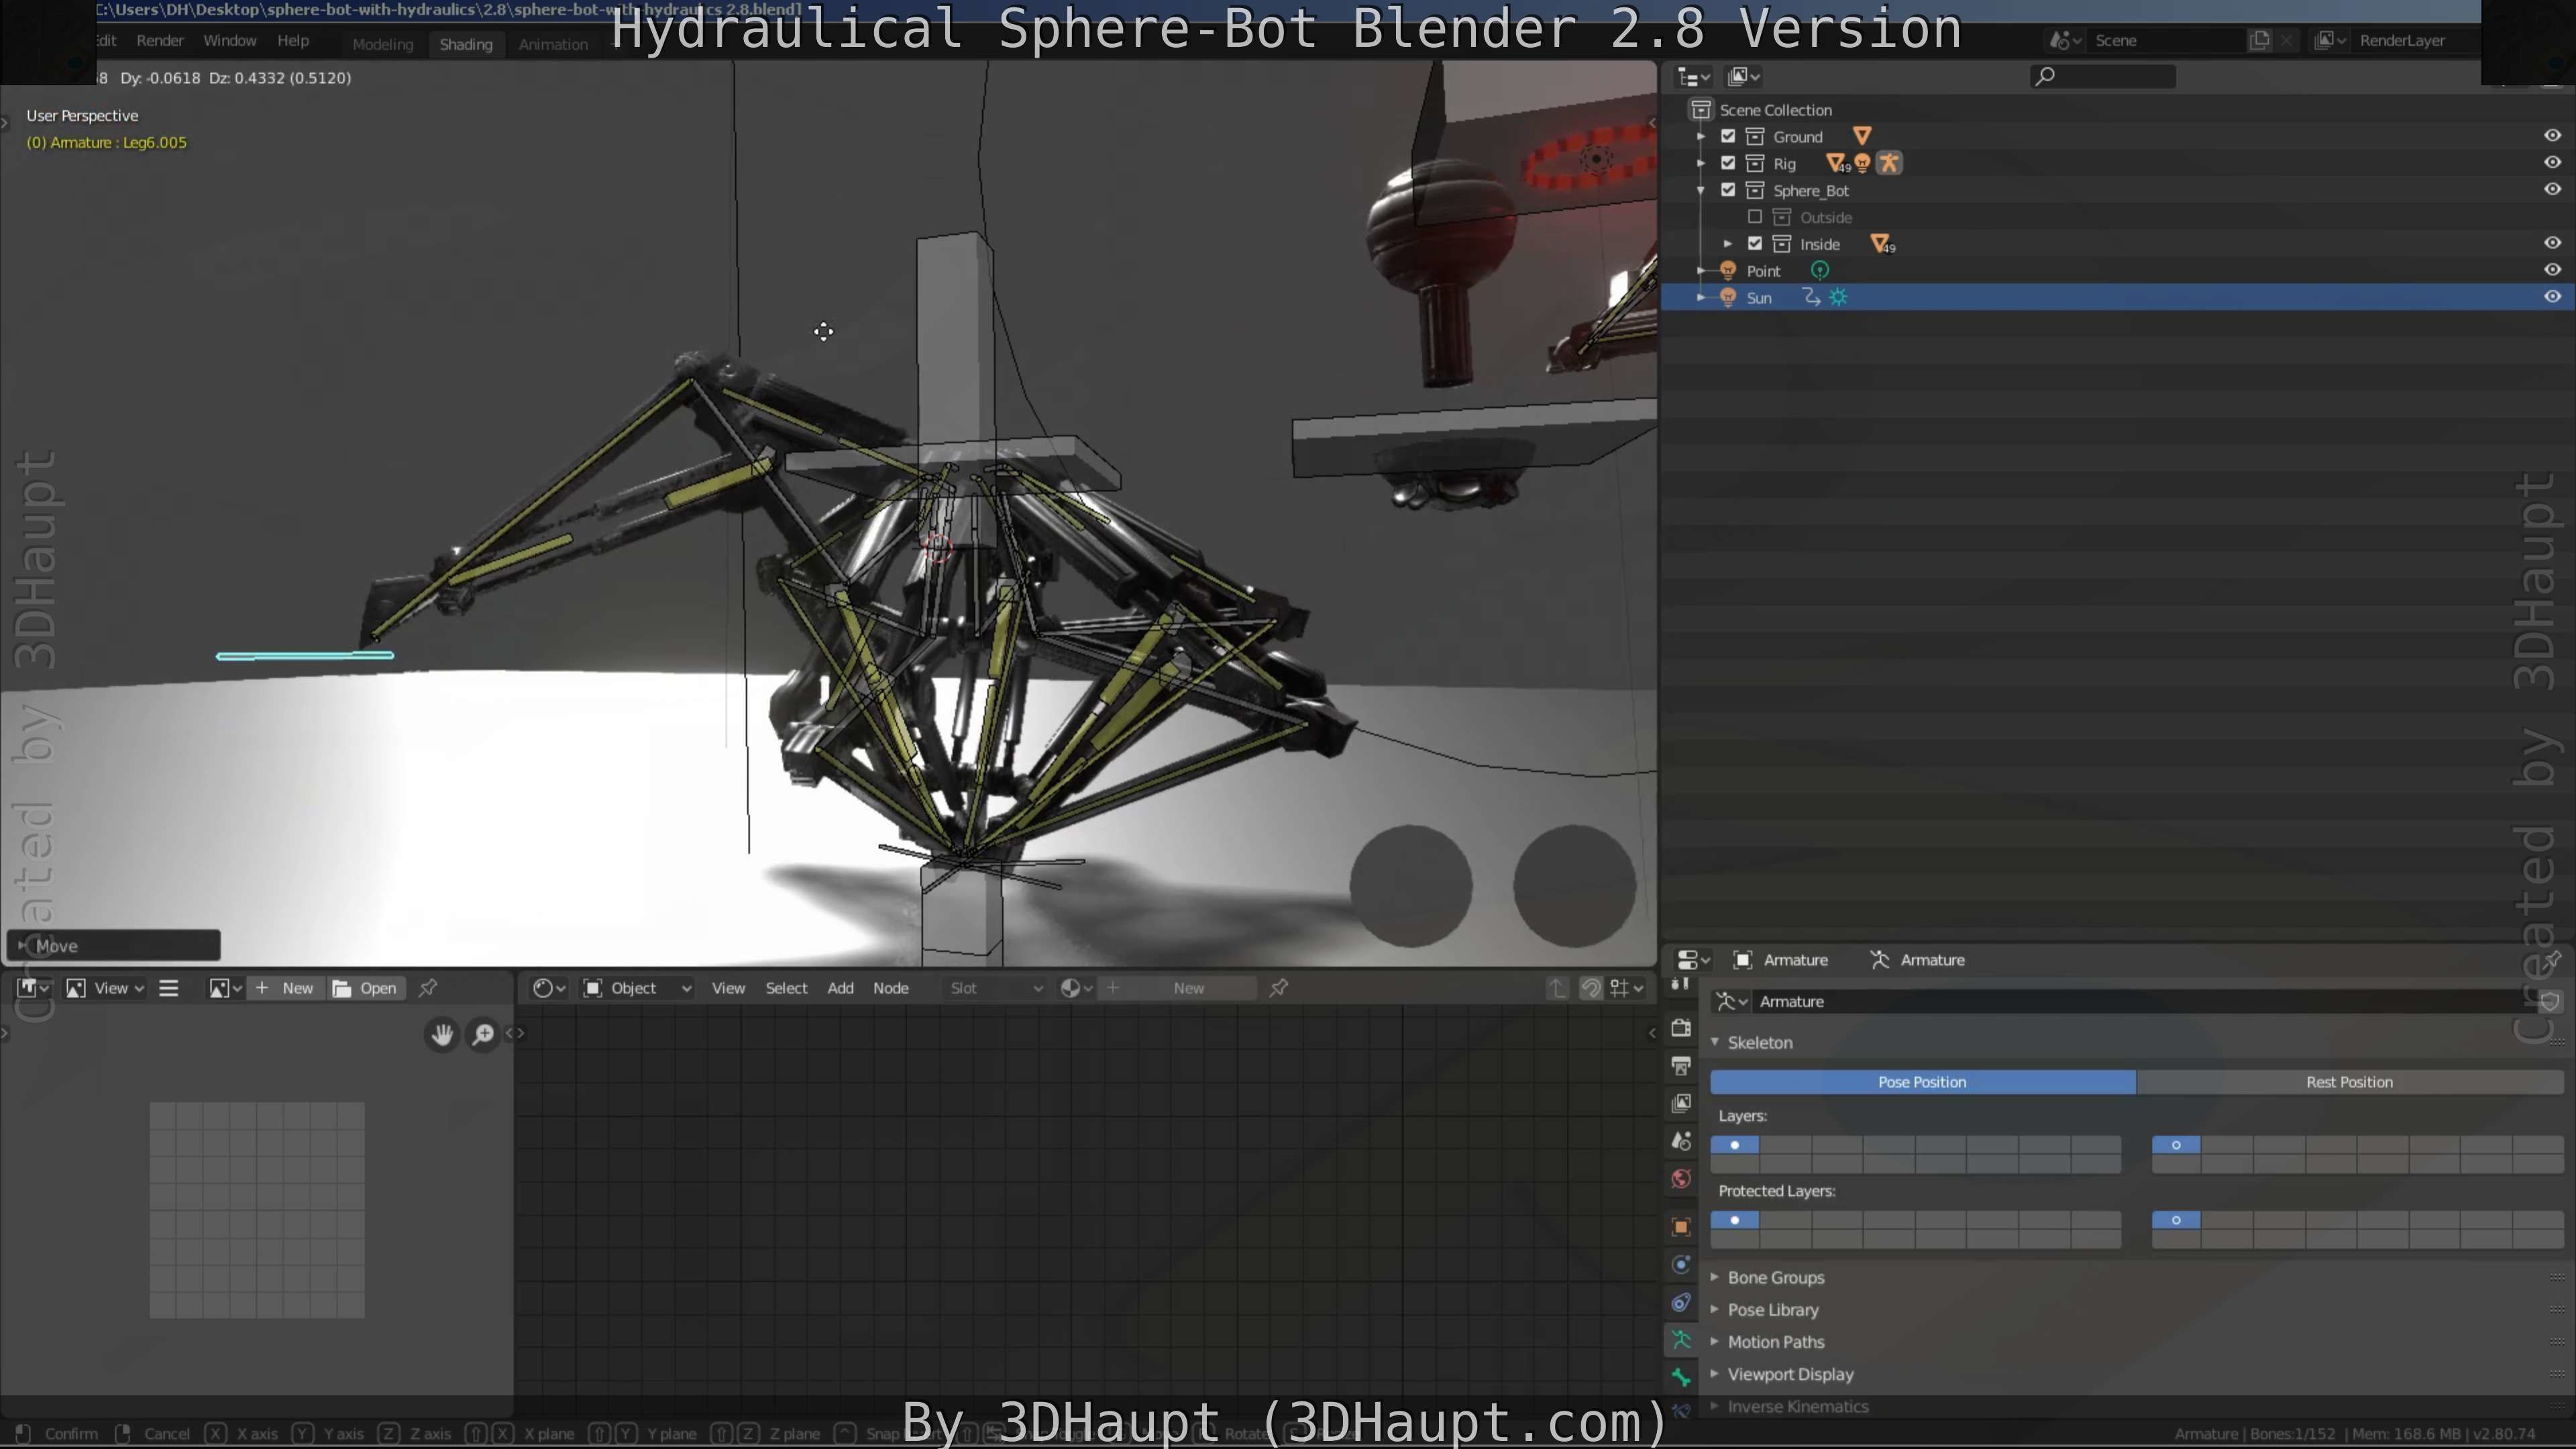Open the Output properties tab
2576x1449 pixels.
(1681, 1066)
